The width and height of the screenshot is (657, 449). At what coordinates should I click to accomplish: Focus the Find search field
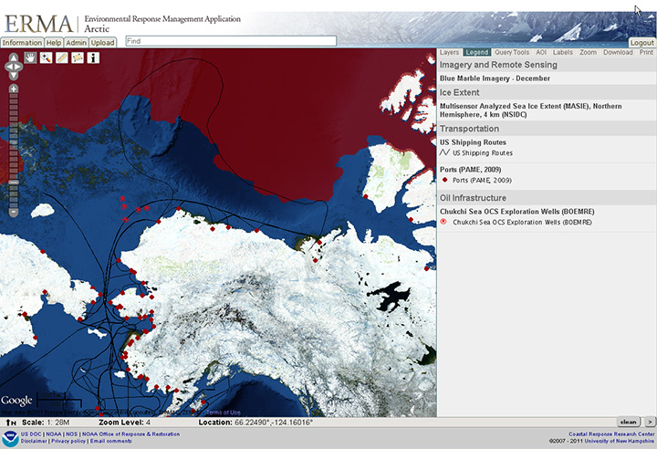(x=231, y=41)
